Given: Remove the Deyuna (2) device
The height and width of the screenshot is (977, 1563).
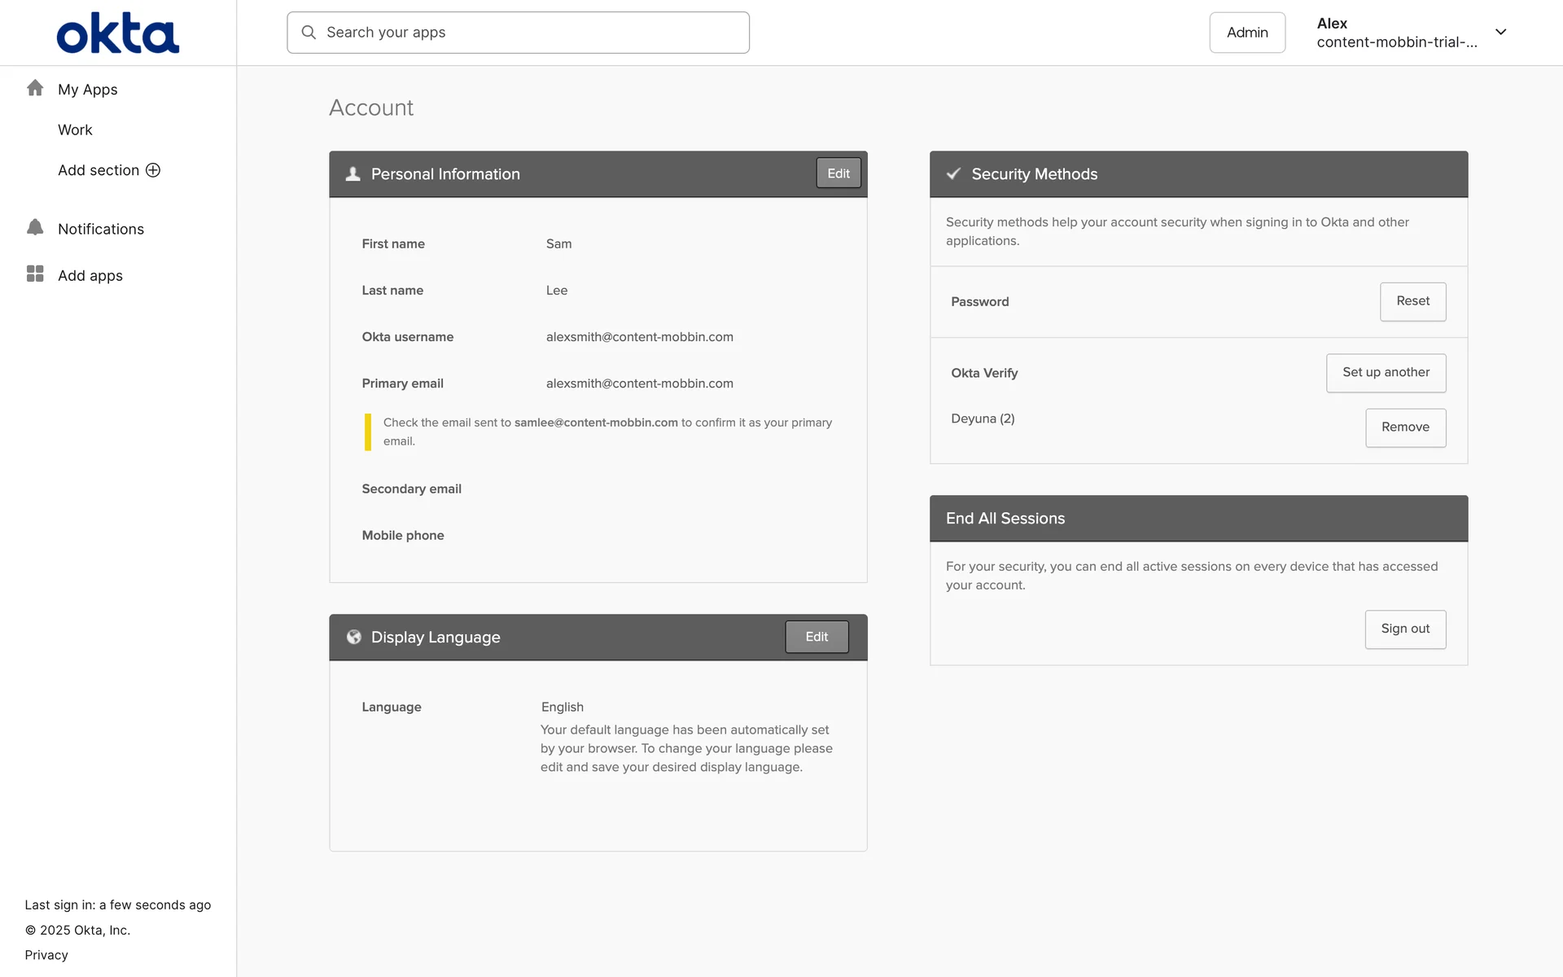Looking at the screenshot, I should click(x=1405, y=427).
